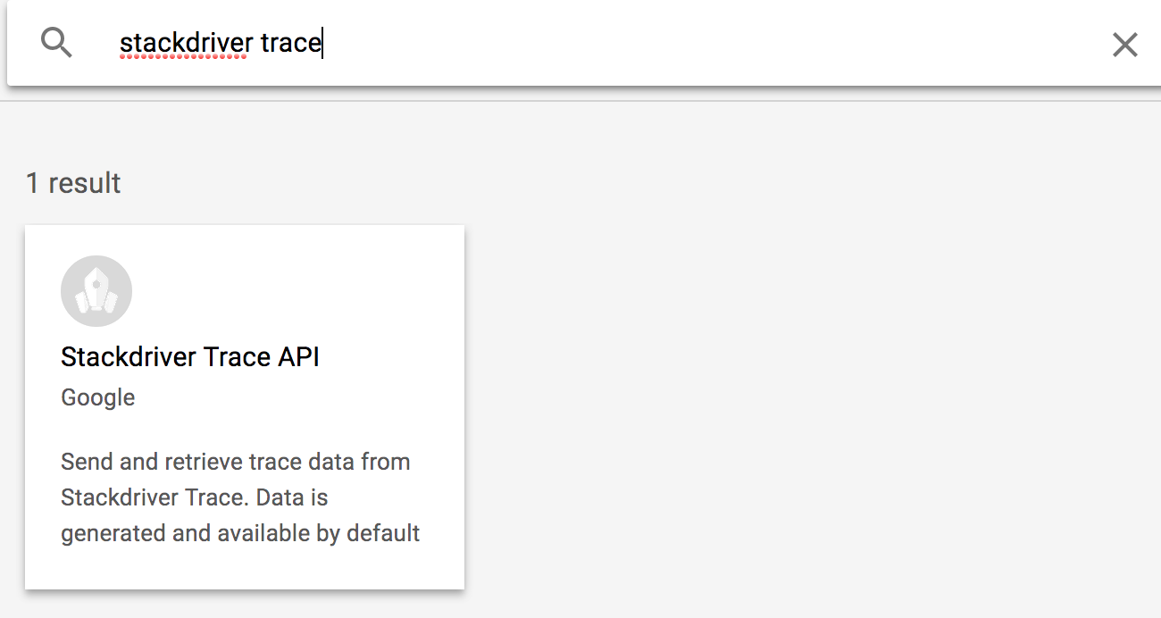Click empty space inside the search bar

[x=714, y=43]
